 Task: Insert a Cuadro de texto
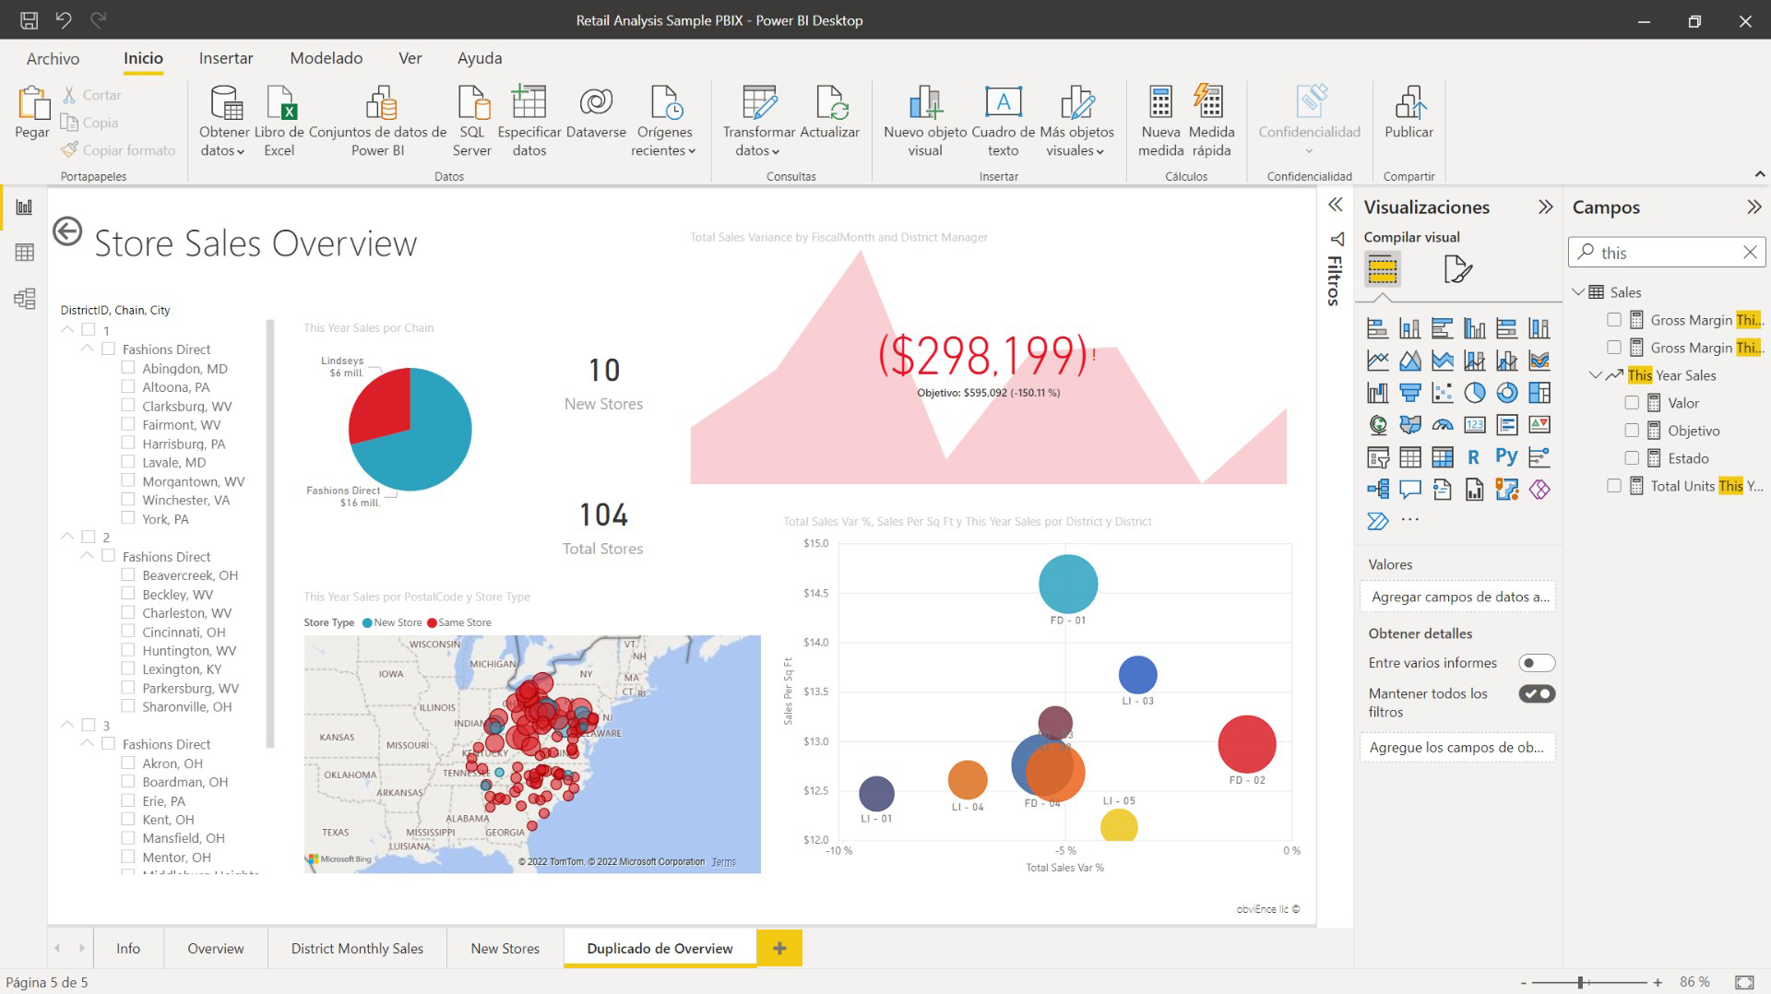[1003, 121]
